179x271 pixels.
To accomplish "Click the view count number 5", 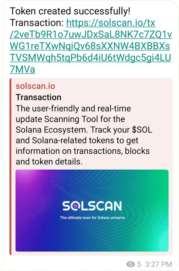I will pyautogui.click(x=139, y=264).
